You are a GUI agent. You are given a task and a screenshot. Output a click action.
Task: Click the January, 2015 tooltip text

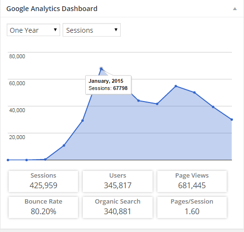pyautogui.click(x=106, y=81)
